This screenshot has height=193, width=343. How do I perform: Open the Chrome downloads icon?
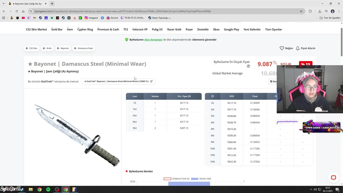pos(320,11)
